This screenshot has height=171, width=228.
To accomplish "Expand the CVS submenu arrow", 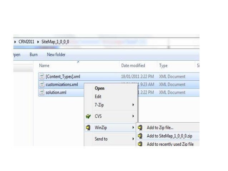I will [x=133, y=116].
